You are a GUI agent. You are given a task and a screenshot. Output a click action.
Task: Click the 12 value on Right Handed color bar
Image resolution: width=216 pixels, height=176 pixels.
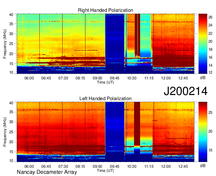click(210, 72)
